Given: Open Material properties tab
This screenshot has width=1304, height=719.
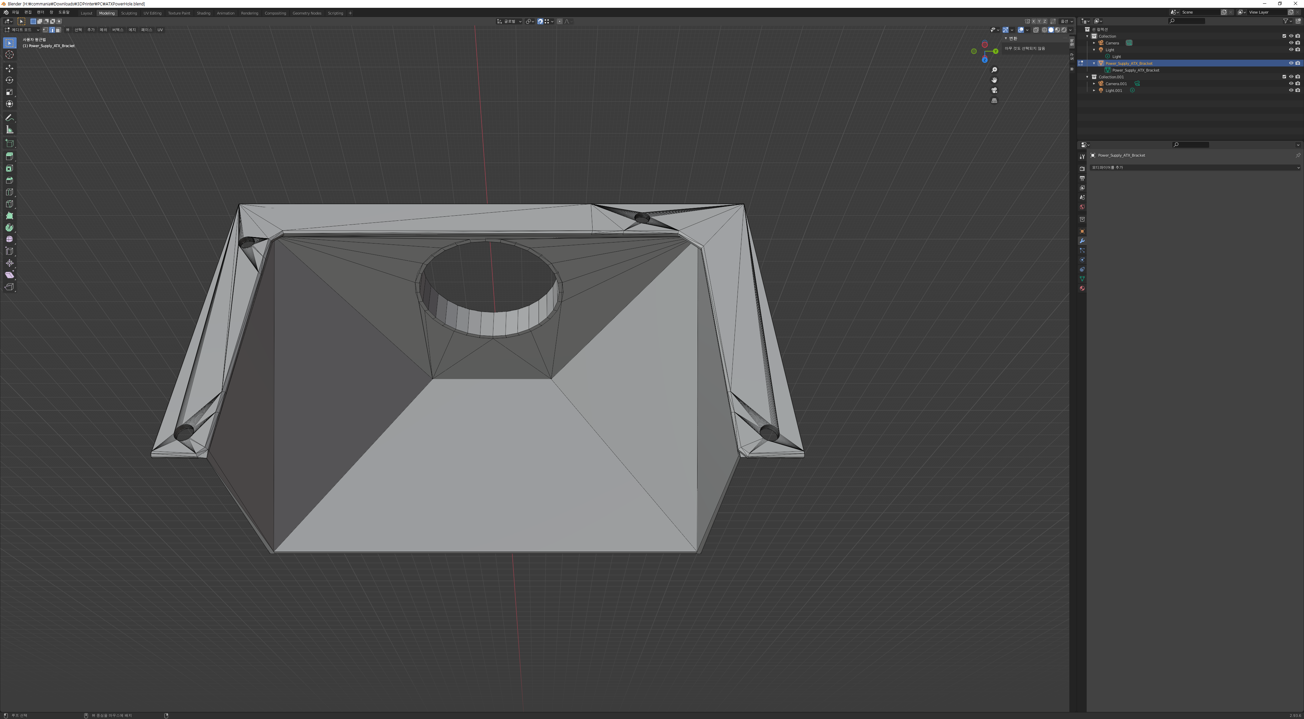Looking at the screenshot, I should coord(1082,288).
